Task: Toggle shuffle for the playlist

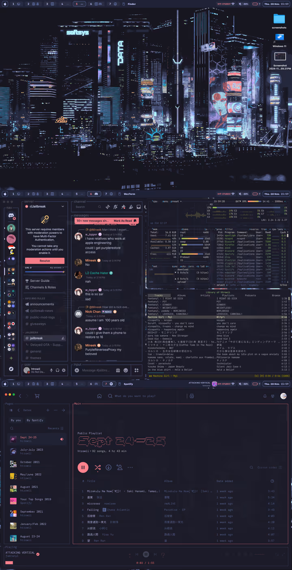Action: pyautogui.click(x=97, y=467)
